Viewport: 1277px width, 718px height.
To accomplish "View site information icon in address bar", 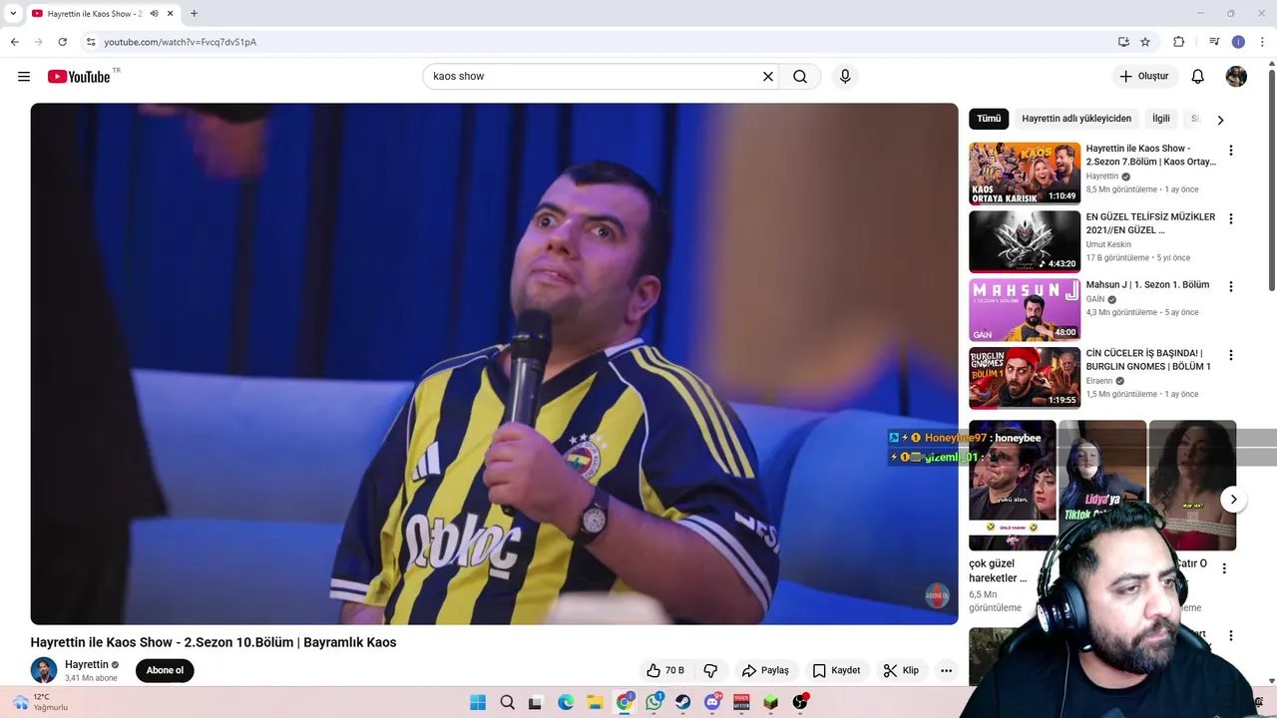I will (x=91, y=42).
